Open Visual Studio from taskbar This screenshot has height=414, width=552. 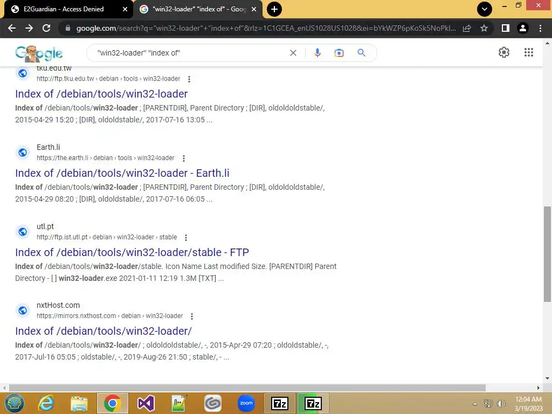(x=146, y=403)
